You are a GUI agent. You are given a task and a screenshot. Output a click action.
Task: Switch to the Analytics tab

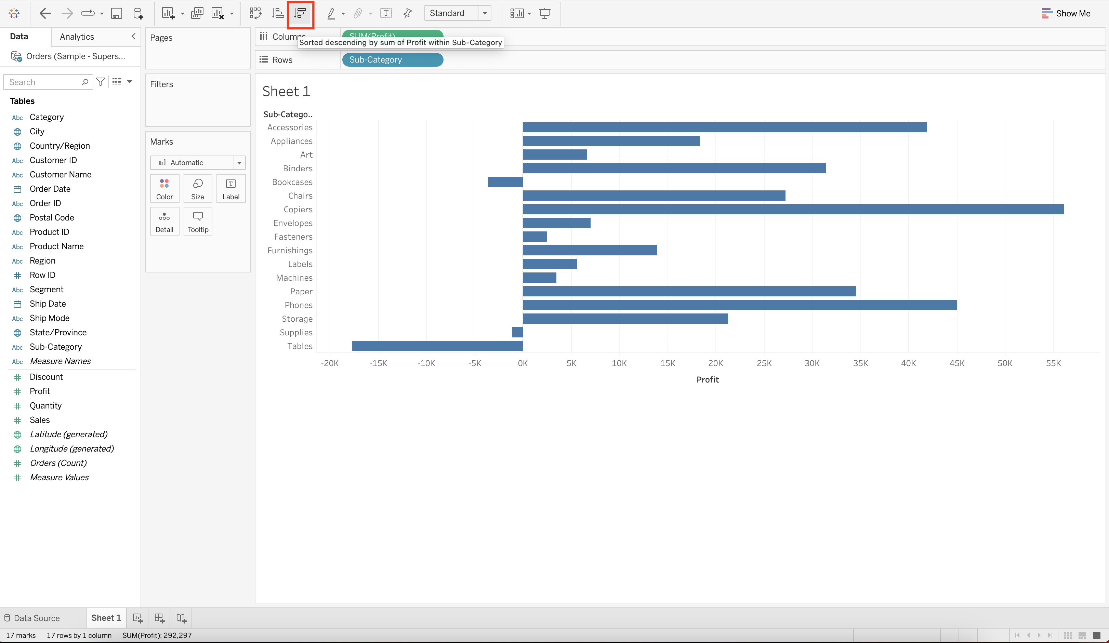77,37
